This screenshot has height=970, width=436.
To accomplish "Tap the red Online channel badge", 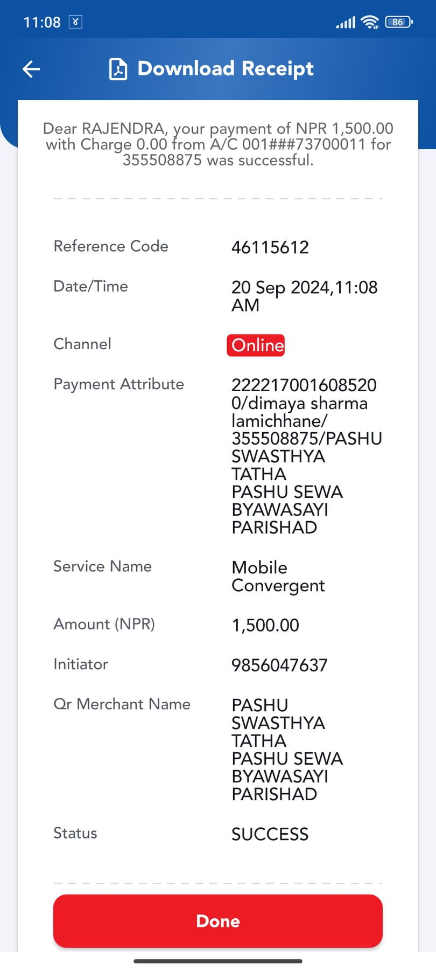I will point(256,345).
